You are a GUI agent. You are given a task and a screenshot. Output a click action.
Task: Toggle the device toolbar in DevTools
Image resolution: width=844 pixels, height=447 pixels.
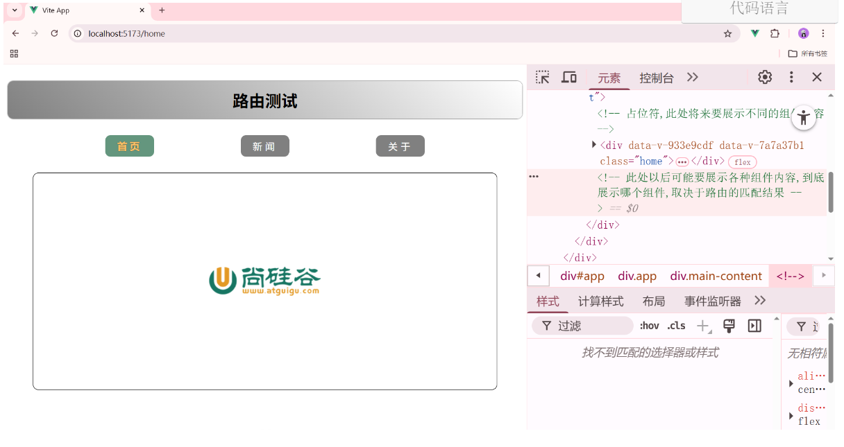tap(569, 77)
